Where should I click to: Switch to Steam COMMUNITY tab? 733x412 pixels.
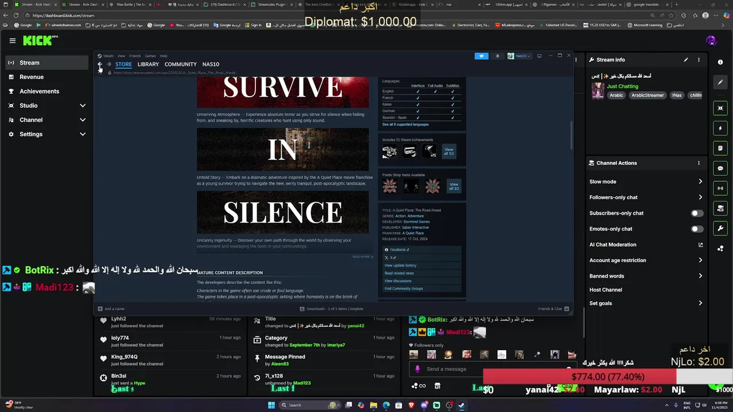pos(180,64)
